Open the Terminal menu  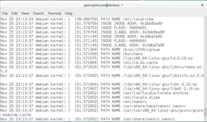55,13
